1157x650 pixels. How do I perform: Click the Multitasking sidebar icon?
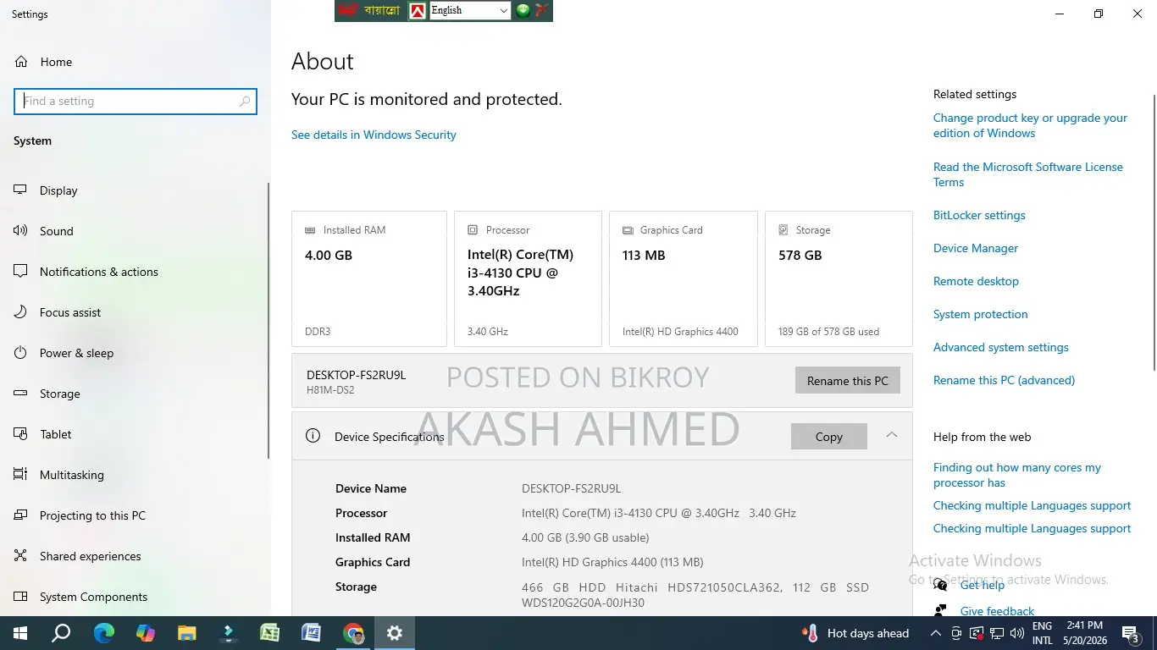(21, 475)
